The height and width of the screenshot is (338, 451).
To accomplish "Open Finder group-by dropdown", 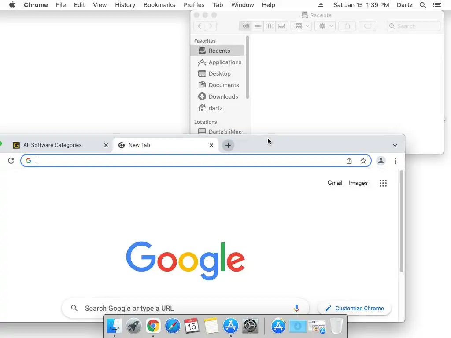I will [301, 26].
